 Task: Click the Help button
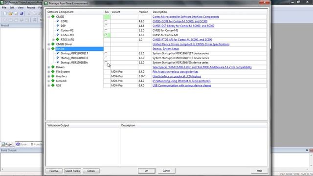click(x=259, y=171)
